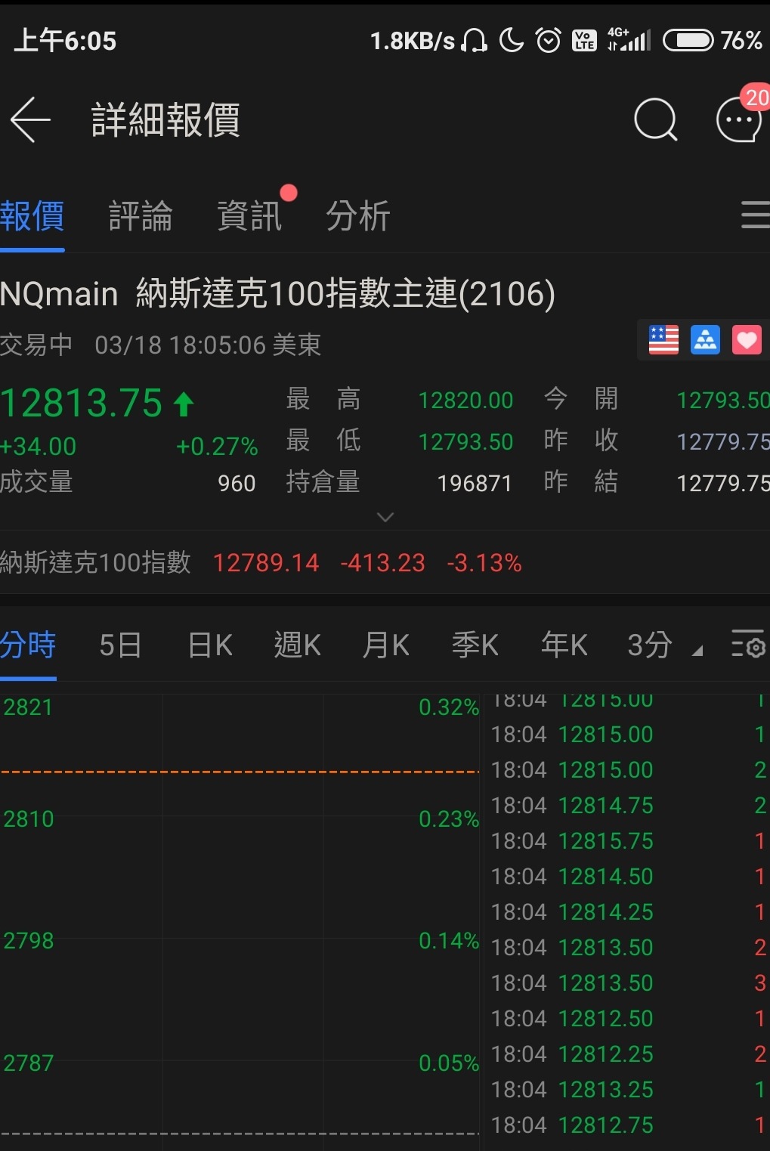Image resolution: width=770 pixels, height=1151 pixels.
Task: Open the 3分 interval dropdown
Action: tap(663, 645)
